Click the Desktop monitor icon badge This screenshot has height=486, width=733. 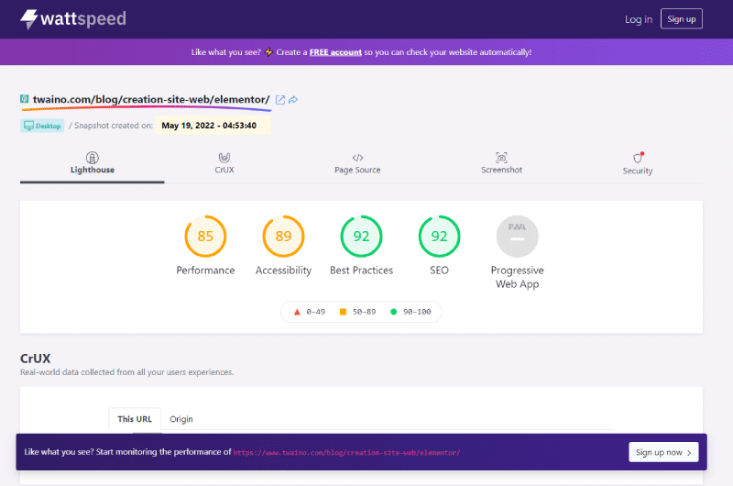click(42, 126)
